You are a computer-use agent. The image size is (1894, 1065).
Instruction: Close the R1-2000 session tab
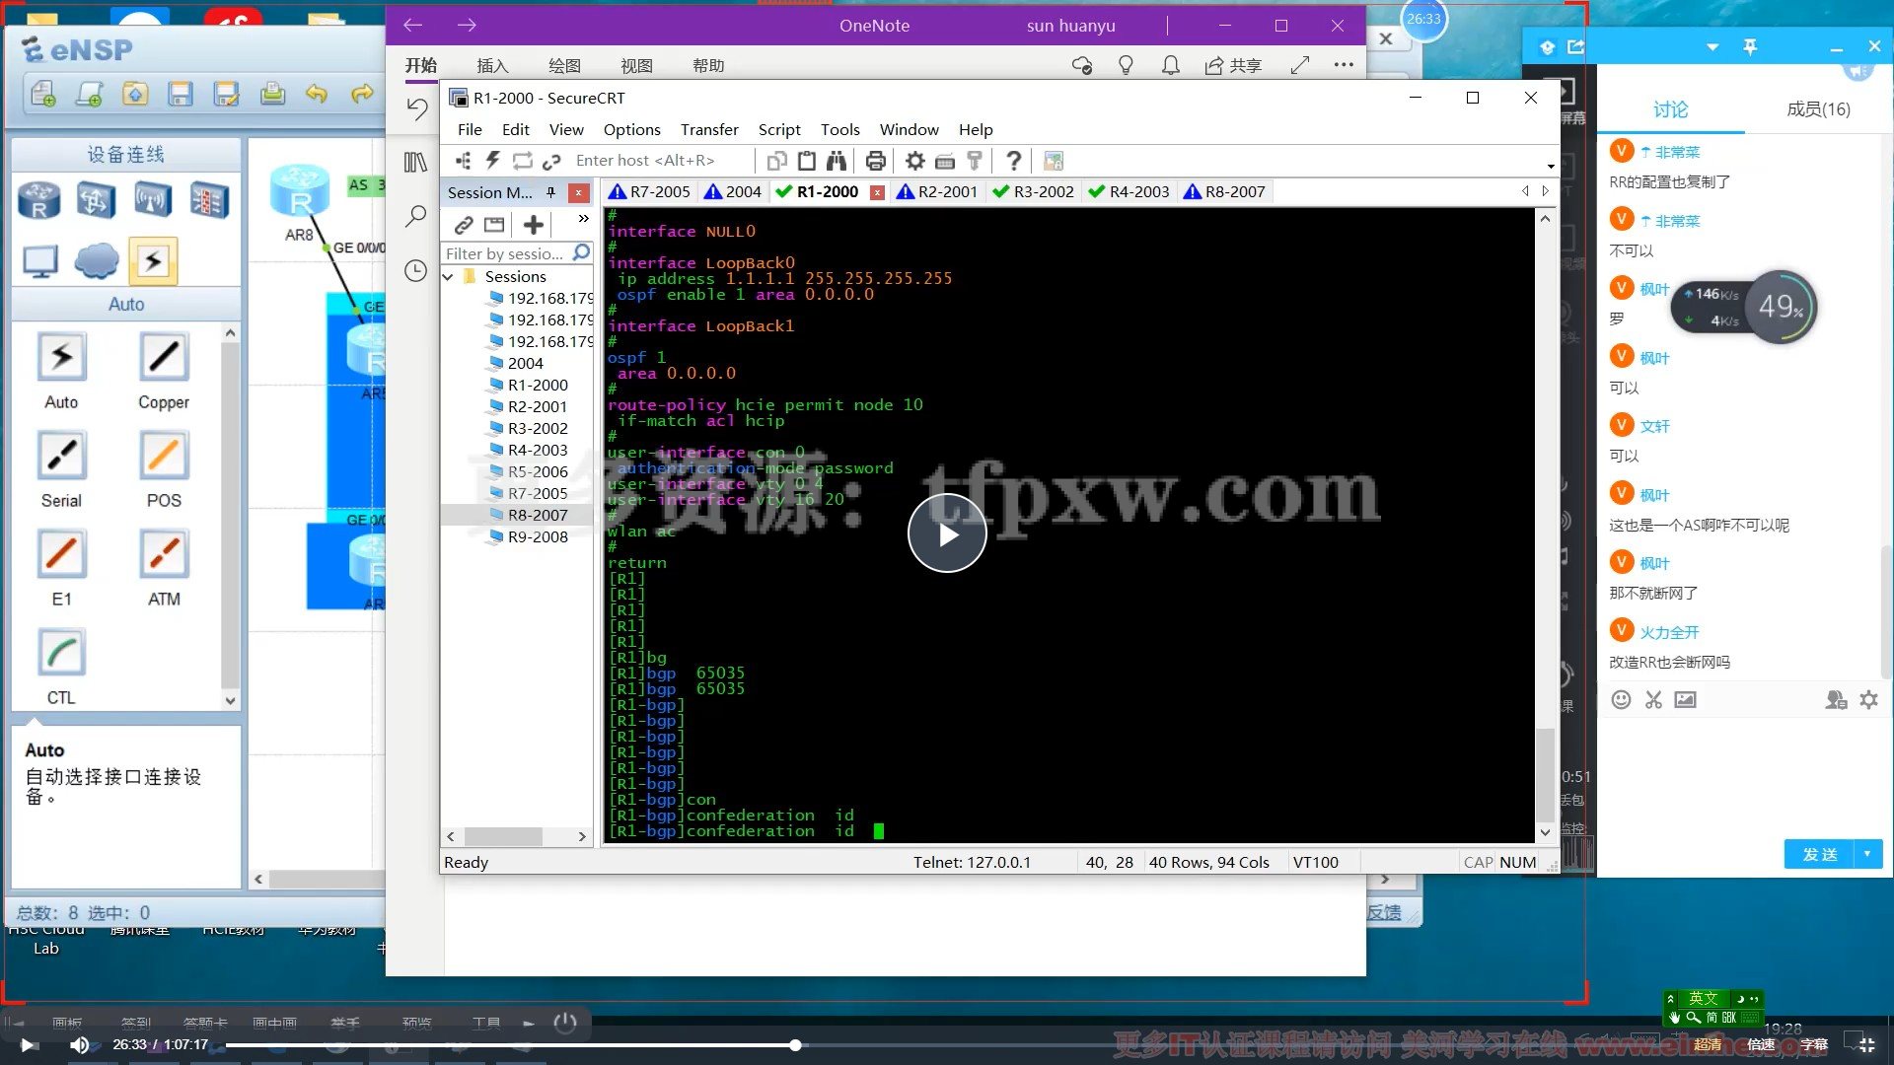coord(877,192)
